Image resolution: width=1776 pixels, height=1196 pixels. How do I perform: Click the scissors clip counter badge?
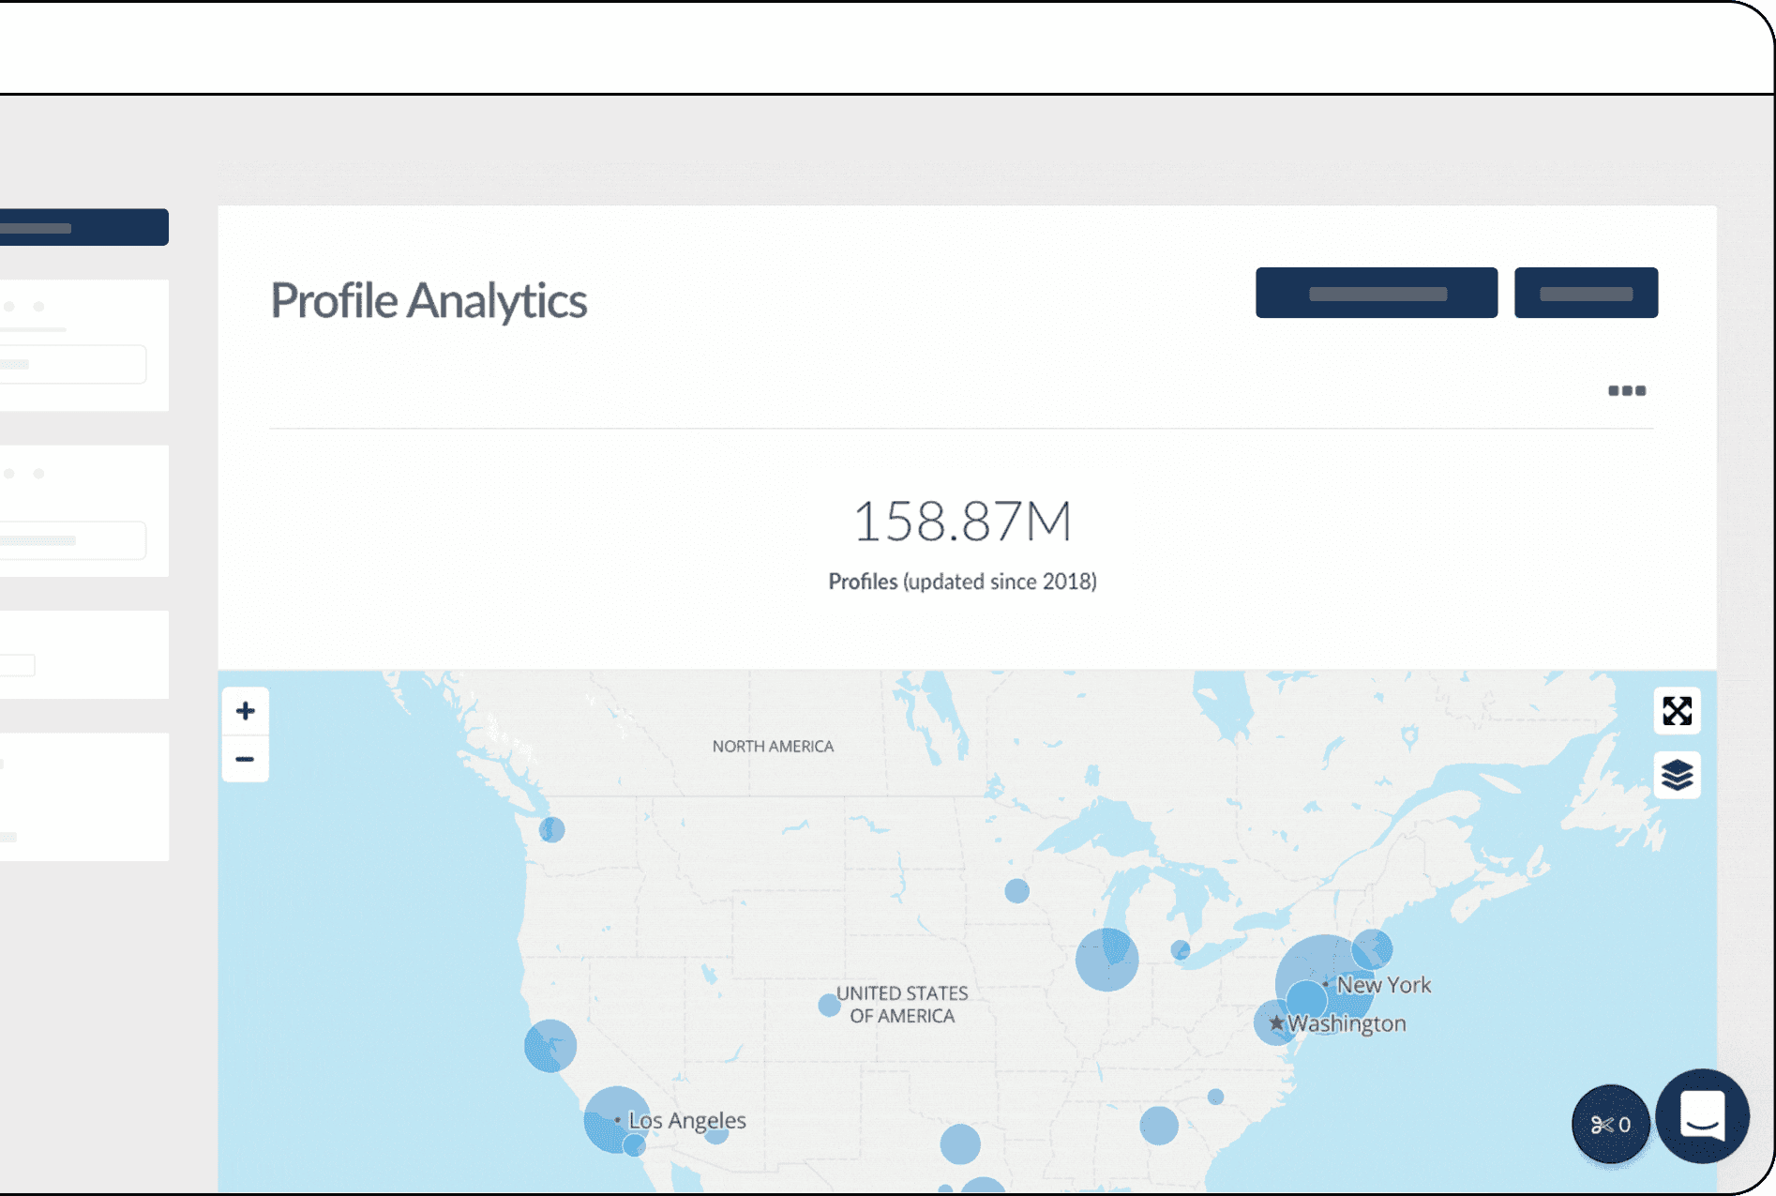[1611, 1125]
